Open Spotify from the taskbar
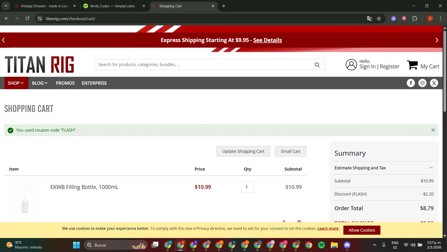 point(322,245)
